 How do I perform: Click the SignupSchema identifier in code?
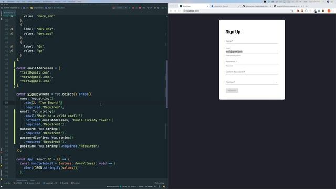(x=38, y=94)
